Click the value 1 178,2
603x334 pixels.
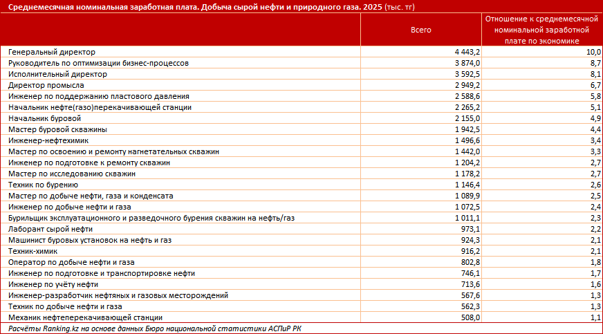(467, 174)
